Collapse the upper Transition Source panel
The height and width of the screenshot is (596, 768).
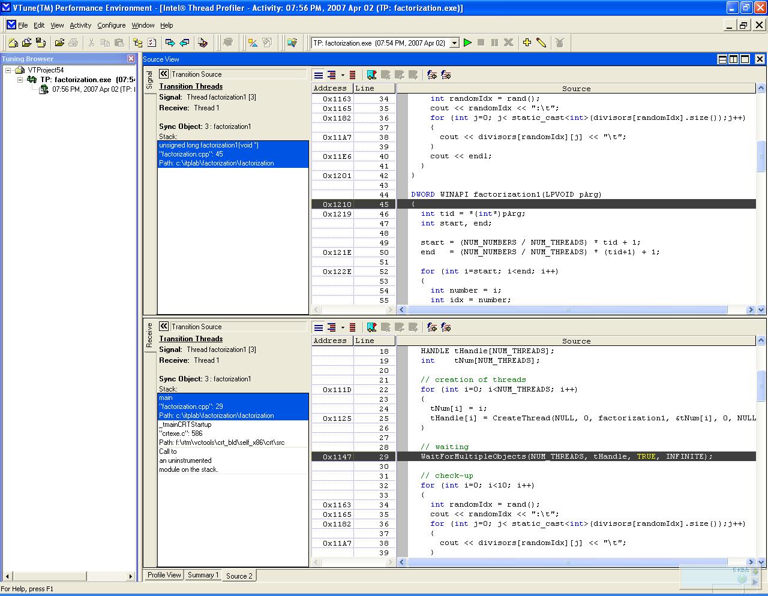coord(164,74)
